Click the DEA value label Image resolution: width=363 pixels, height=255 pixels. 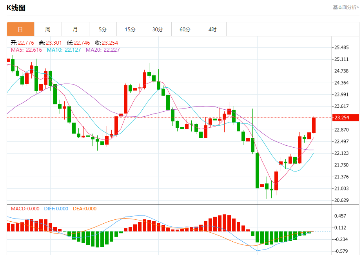(85, 209)
